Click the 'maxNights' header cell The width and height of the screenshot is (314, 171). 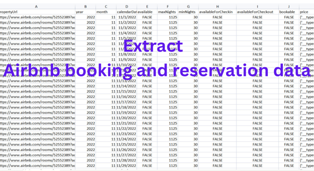pos(167,12)
